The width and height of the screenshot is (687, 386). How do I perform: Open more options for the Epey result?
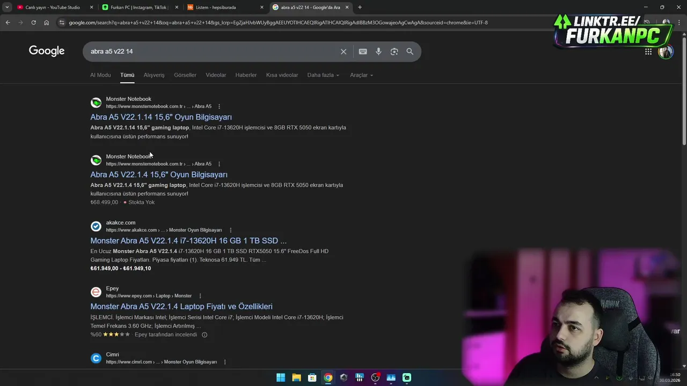click(200, 296)
